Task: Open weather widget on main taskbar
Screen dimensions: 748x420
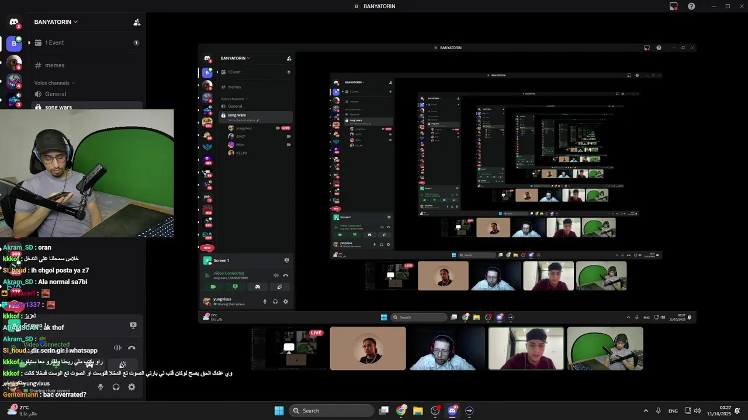Action: pos(23,411)
